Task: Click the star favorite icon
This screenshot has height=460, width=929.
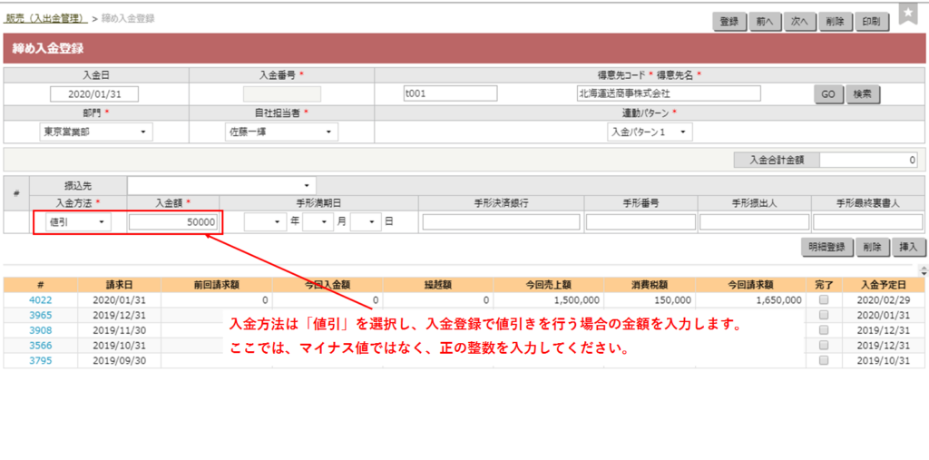Action: tap(908, 13)
